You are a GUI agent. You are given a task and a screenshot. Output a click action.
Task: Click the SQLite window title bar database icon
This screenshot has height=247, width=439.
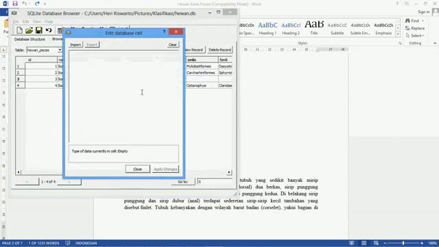(14, 13)
